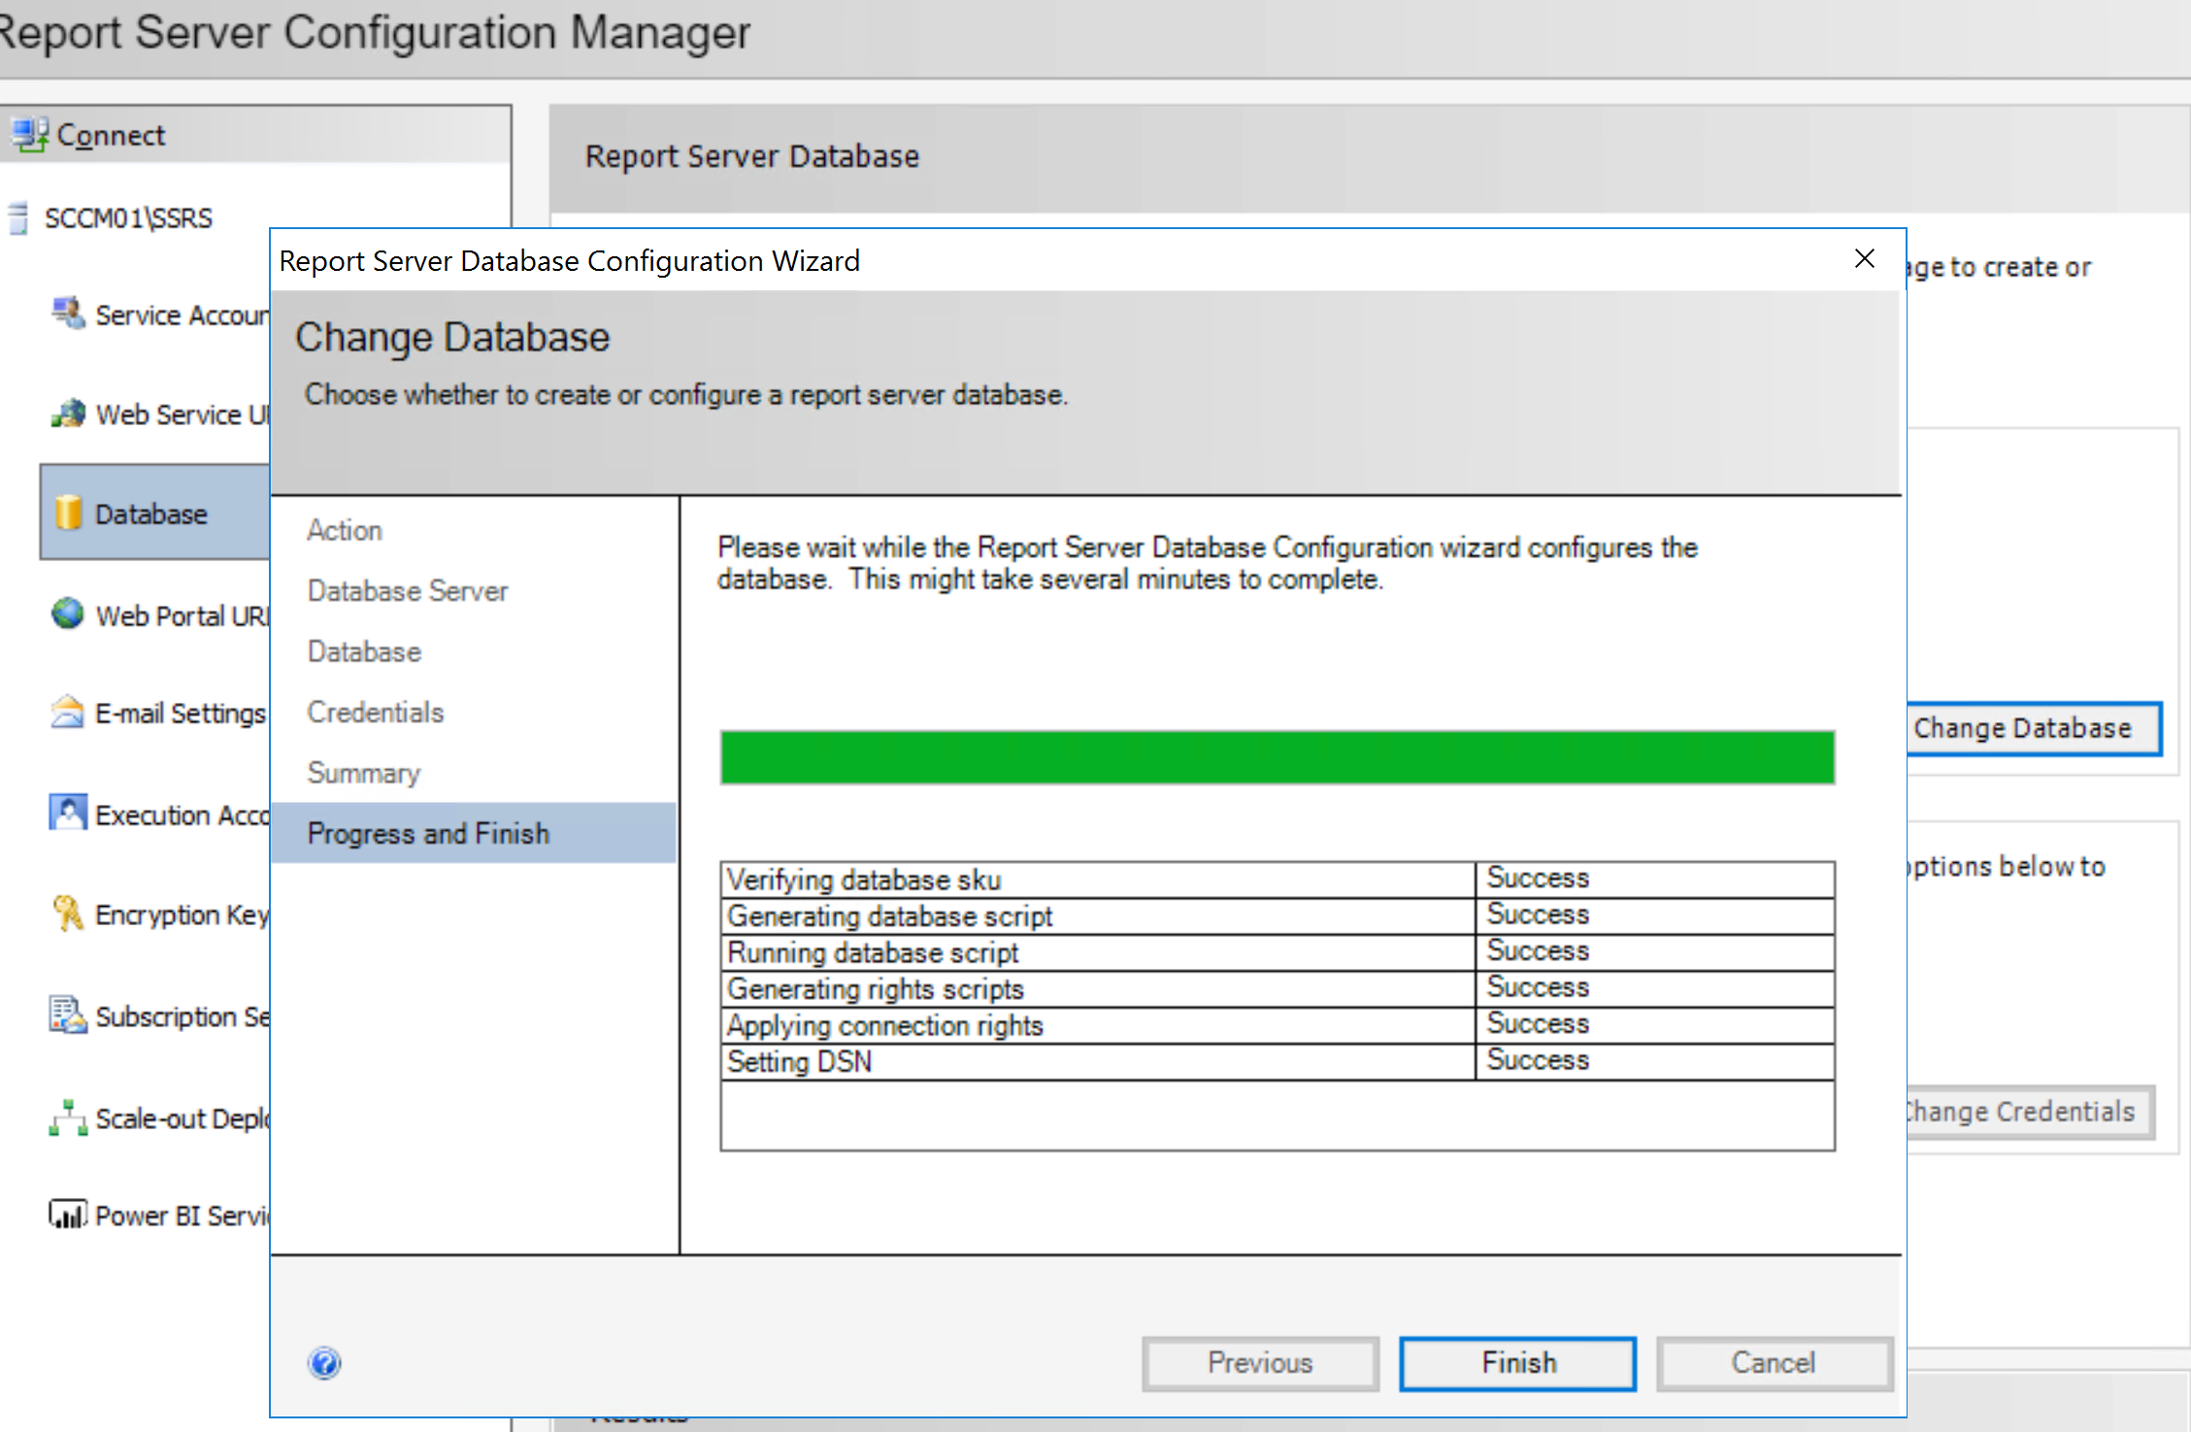Open Web Service URL settings
The height and width of the screenshot is (1432, 2191).
click(x=165, y=414)
